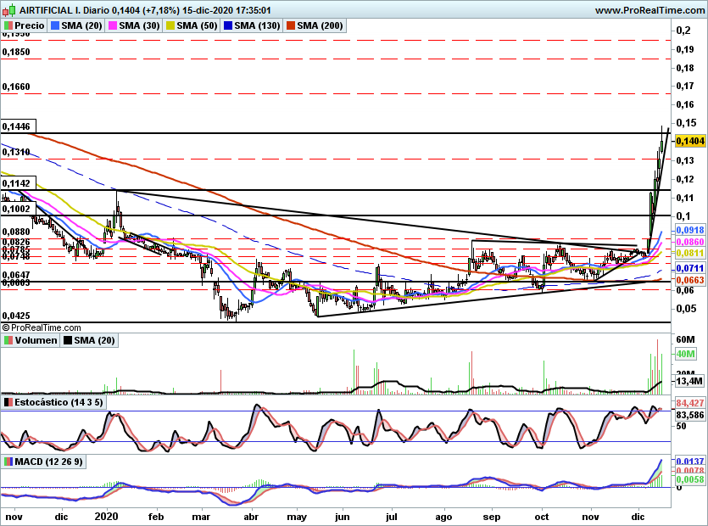The width and height of the screenshot is (708, 526).
Task: Click the SMA (130) legend label
Action: click(x=258, y=25)
